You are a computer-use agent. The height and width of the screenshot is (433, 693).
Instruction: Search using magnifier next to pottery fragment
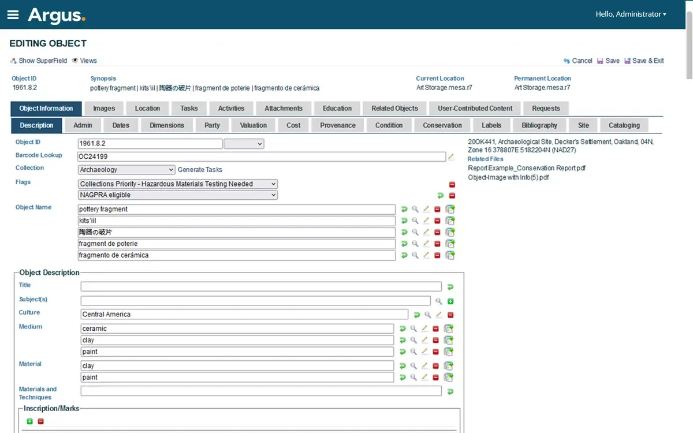click(x=415, y=209)
